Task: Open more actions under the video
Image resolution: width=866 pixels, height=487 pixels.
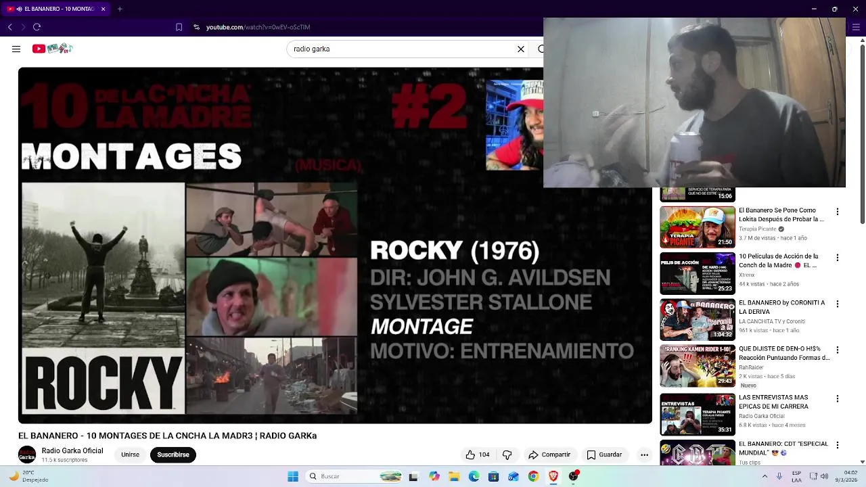Action: [644, 455]
